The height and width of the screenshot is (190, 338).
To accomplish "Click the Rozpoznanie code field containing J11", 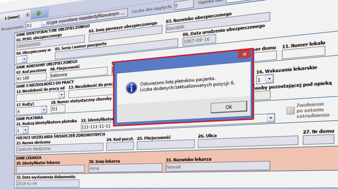I will pyautogui.click(x=34, y=25).
